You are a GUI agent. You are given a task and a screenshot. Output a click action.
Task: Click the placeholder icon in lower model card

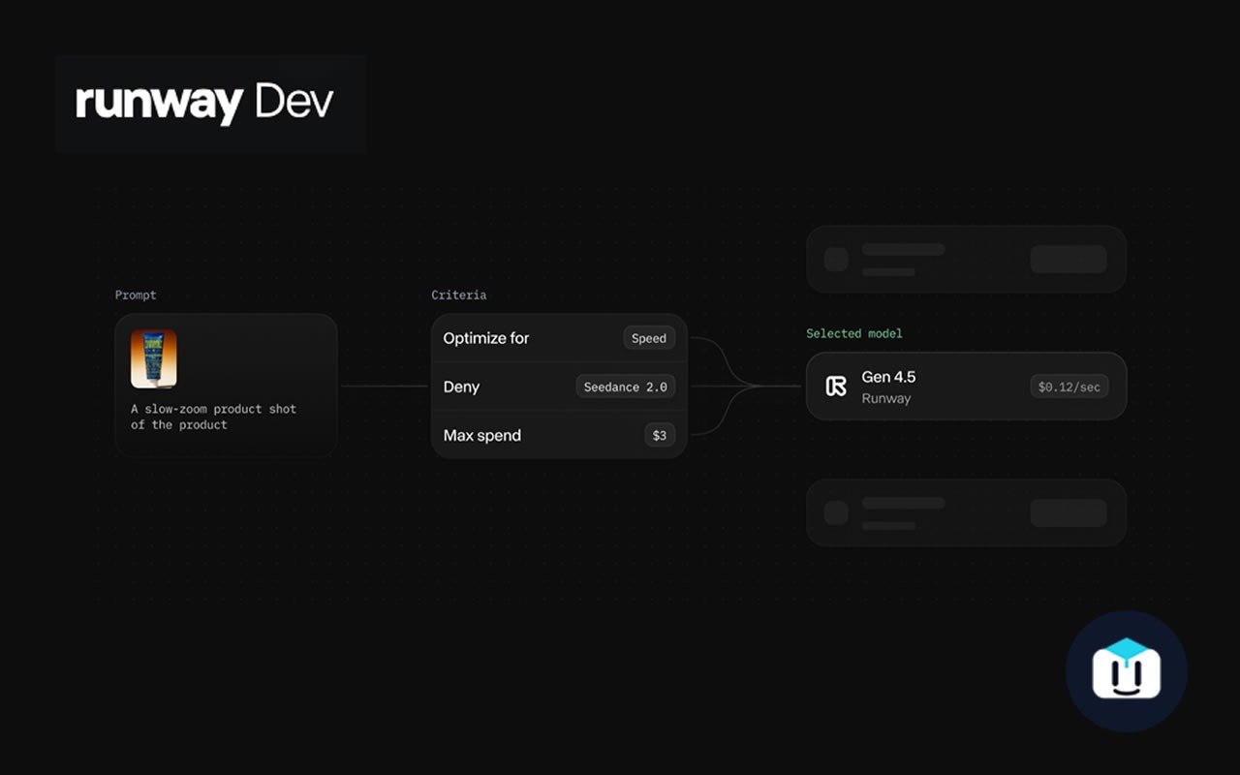pos(836,512)
